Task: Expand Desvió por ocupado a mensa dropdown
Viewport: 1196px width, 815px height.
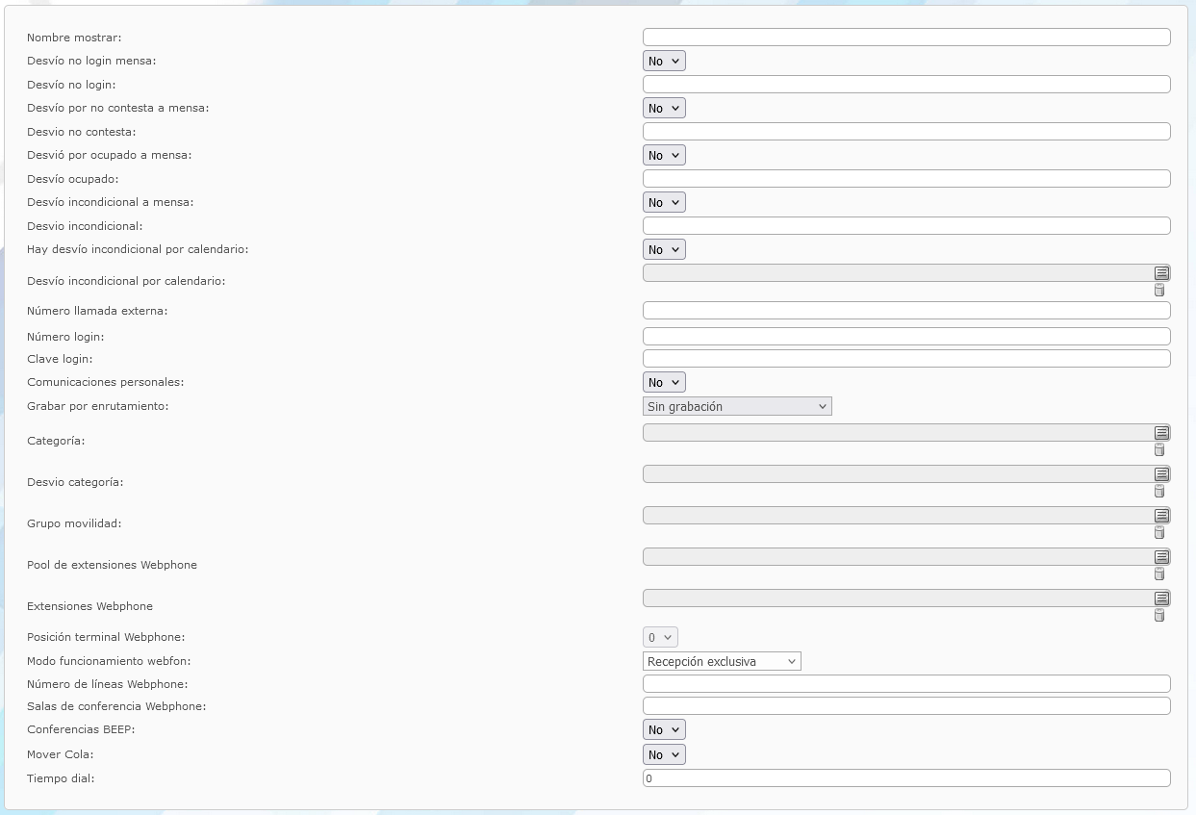Action: point(664,155)
